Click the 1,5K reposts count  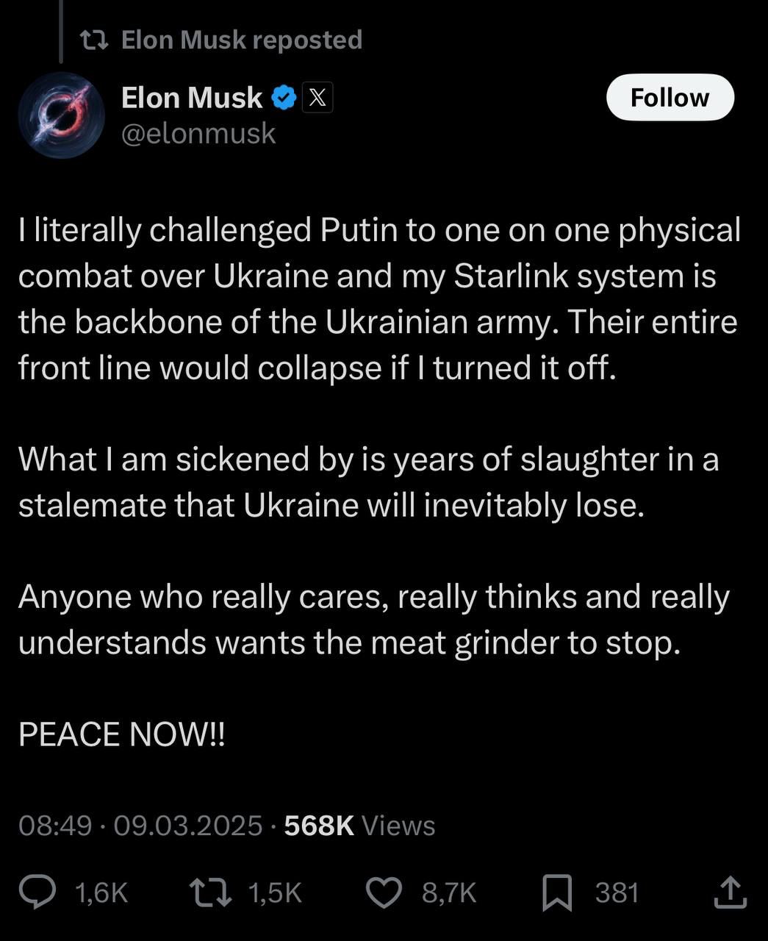point(276,893)
